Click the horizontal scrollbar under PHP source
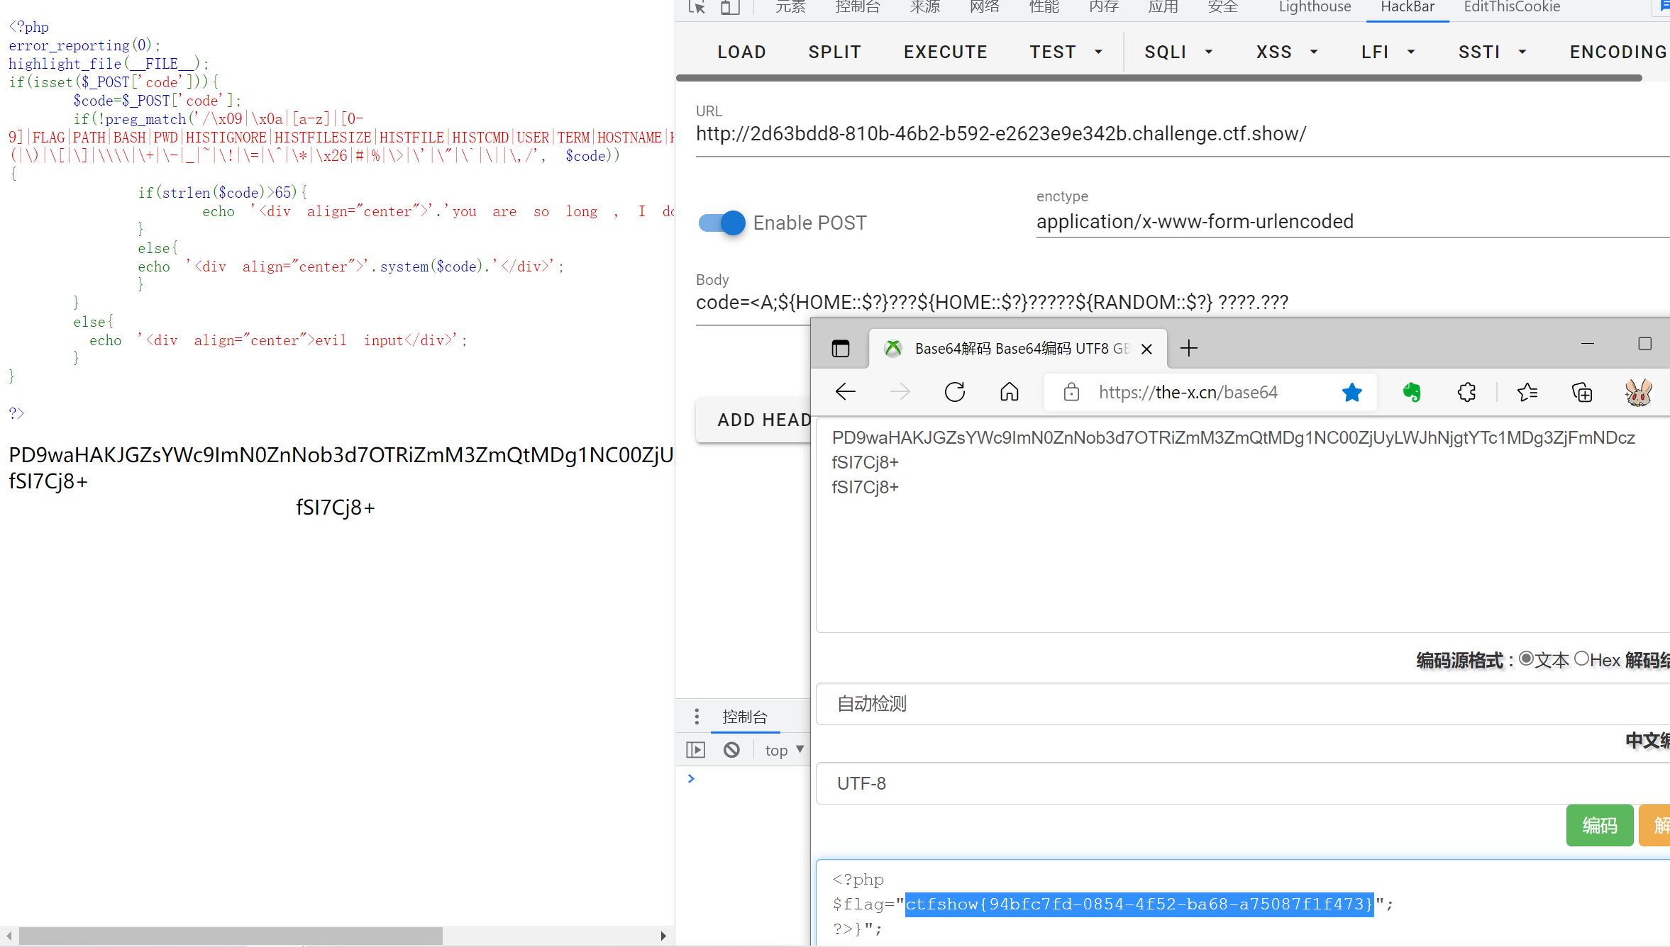 231,936
